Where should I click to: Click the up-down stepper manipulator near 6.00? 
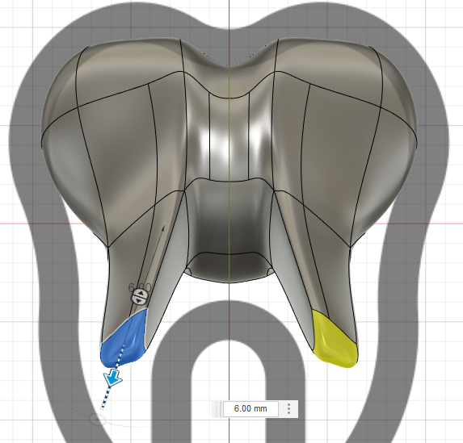point(139,296)
